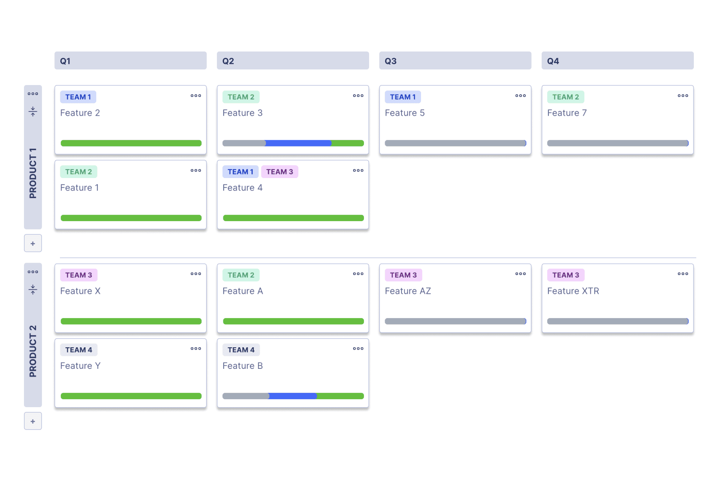Open options menu on Feature 2 card
This screenshot has width=719, height=479.
(x=195, y=95)
